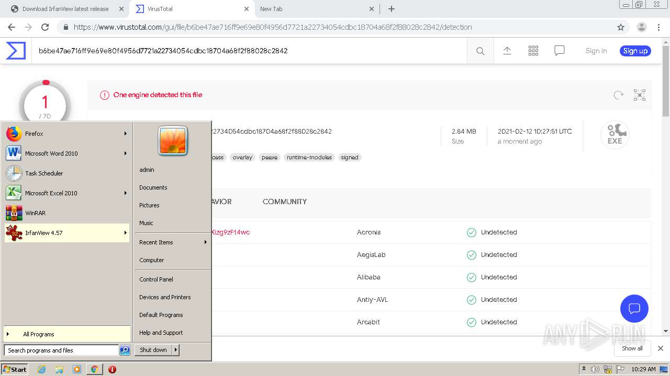This screenshot has height=376, width=670.
Task: Click Windows Media Player taskbar icon
Action: pyautogui.click(x=77, y=369)
